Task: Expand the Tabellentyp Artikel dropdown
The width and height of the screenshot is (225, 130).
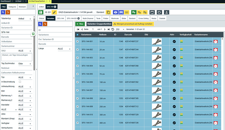Action: (x=25, y=19)
